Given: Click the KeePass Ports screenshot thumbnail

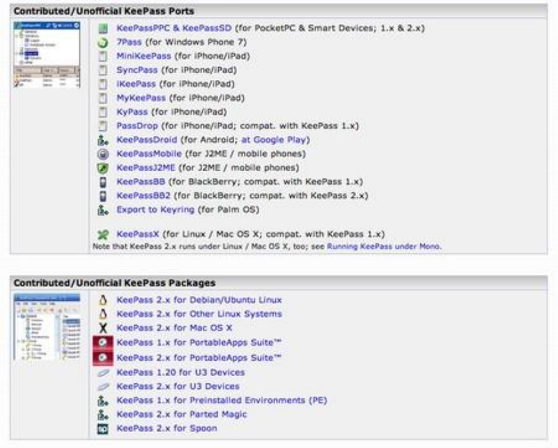Looking at the screenshot, I should click(x=46, y=54).
